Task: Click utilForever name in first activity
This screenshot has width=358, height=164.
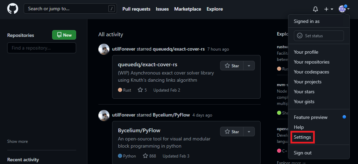Action: click(124, 49)
